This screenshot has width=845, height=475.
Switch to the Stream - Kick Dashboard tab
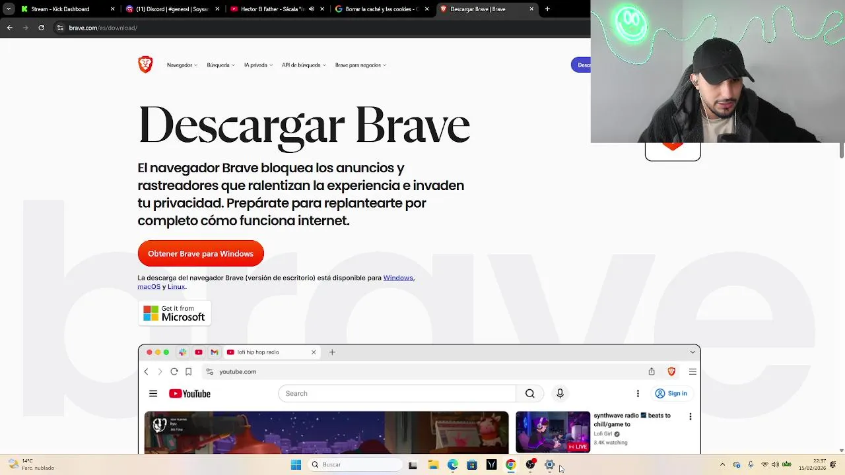tap(68, 9)
